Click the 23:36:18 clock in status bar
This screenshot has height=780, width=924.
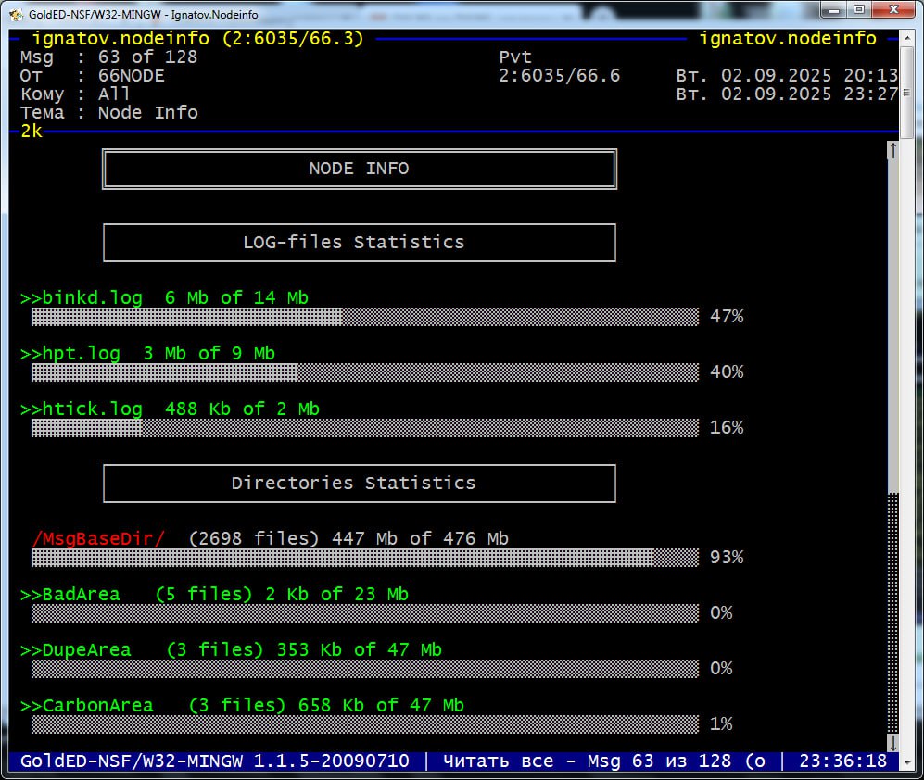coord(842,761)
